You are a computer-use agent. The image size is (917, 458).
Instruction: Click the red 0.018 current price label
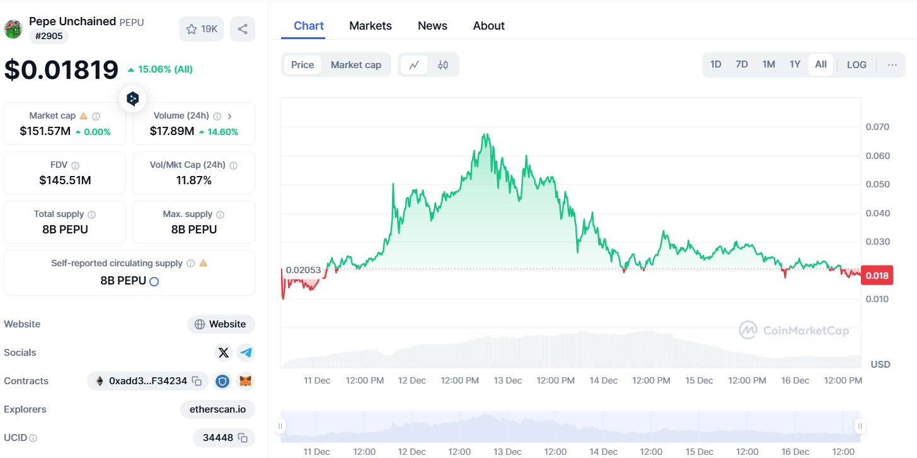coord(877,276)
